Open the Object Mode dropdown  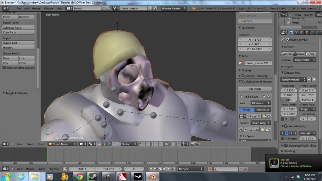pos(63,144)
